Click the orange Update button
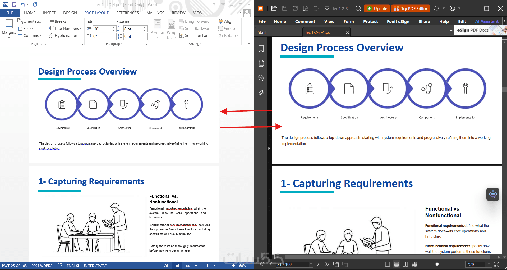Viewport: 507px width, 270px height. point(377,8)
